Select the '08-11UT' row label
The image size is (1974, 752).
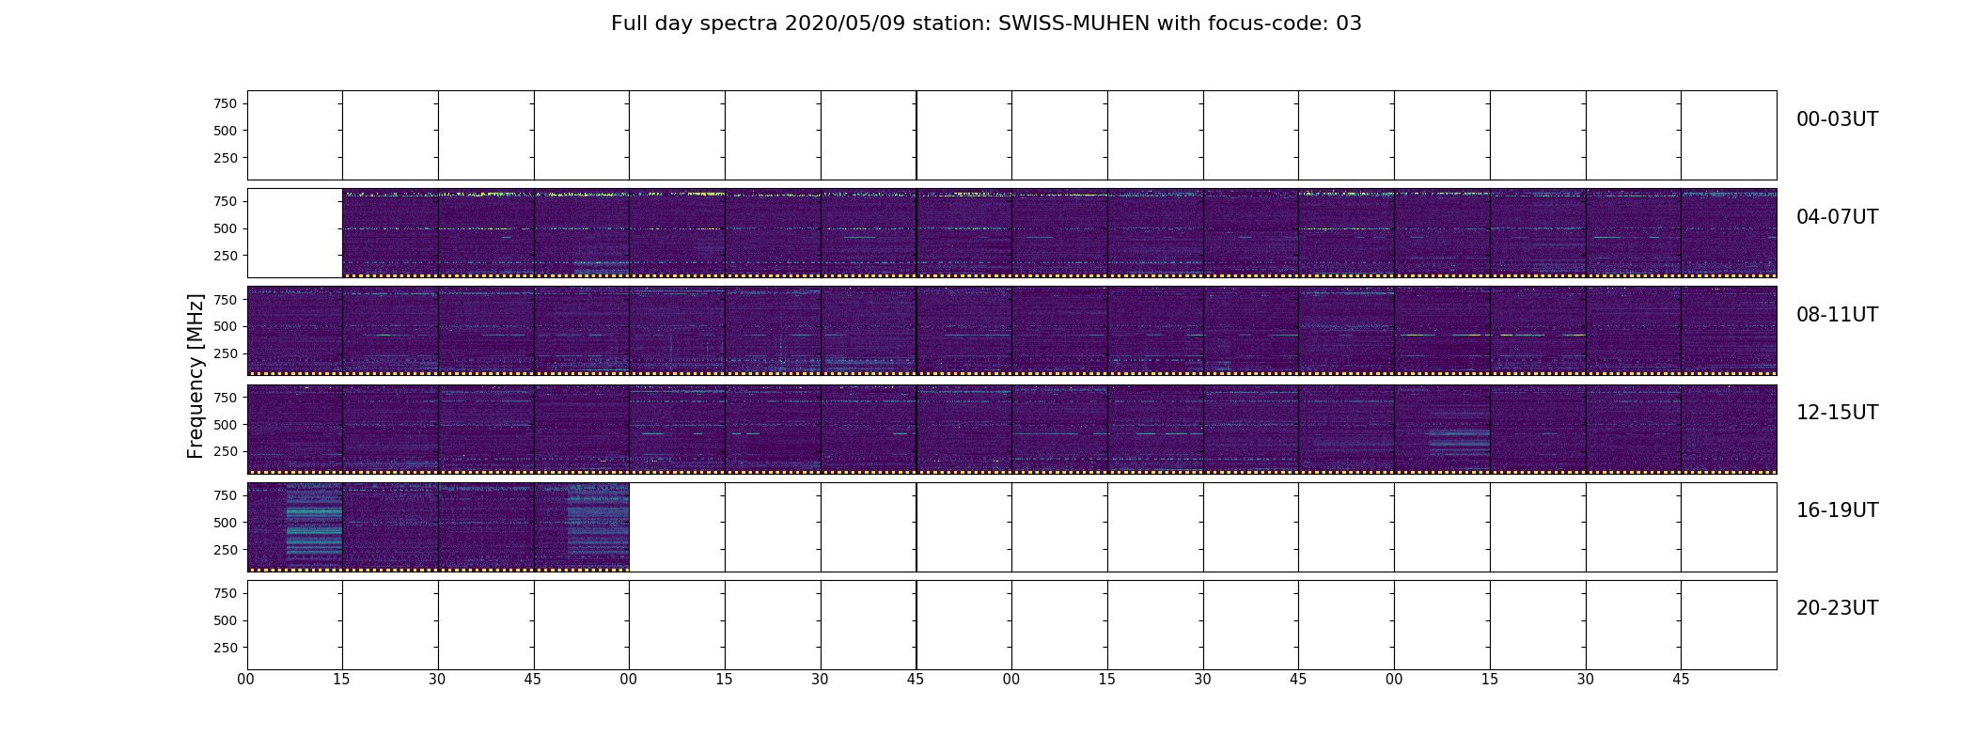tap(1837, 315)
